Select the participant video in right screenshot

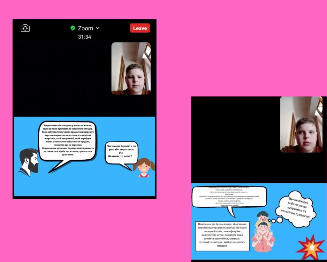click(301, 124)
